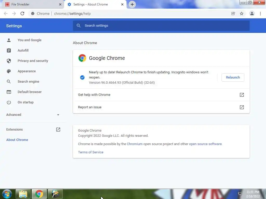This screenshot has width=266, height=199.
Task: Expand the Advanced section
Action: pyautogui.click(x=33, y=115)
